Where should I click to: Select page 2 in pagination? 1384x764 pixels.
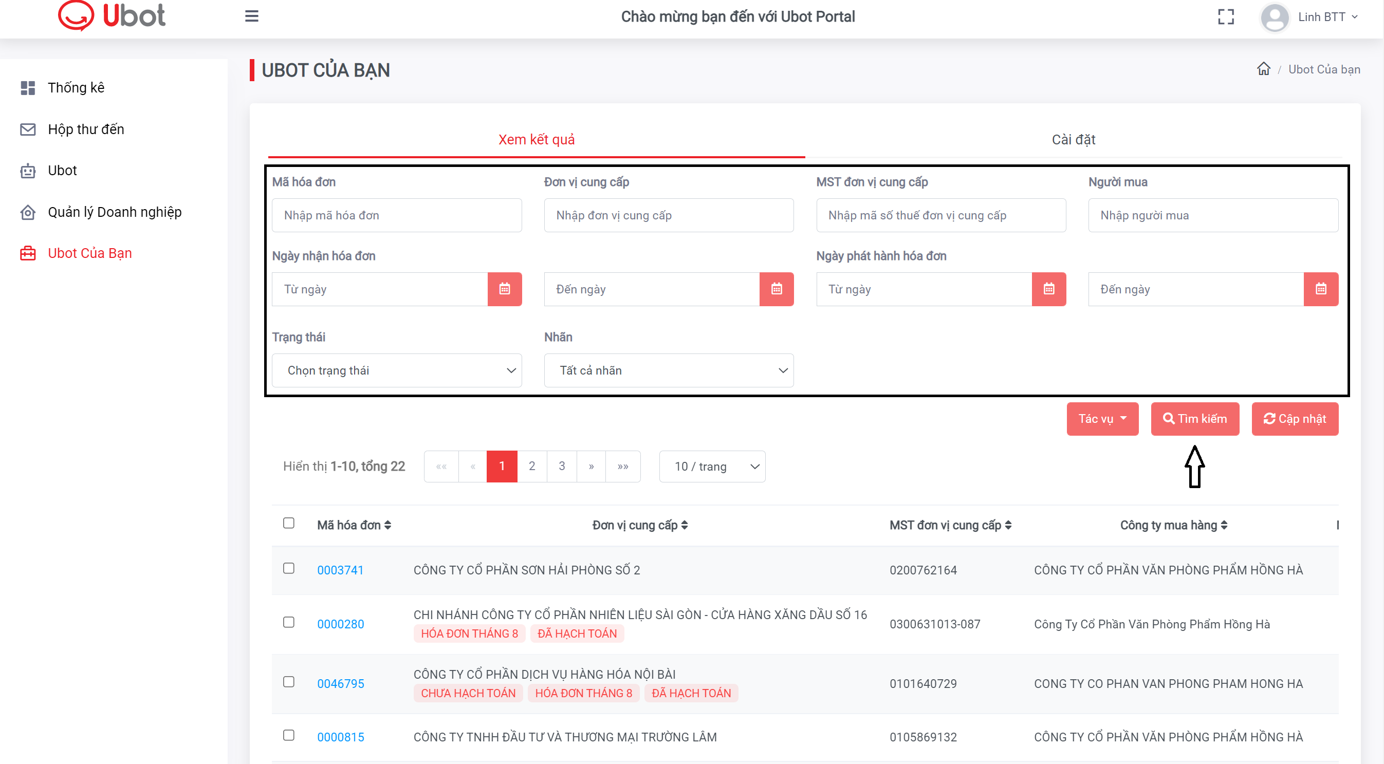point(532,467)
